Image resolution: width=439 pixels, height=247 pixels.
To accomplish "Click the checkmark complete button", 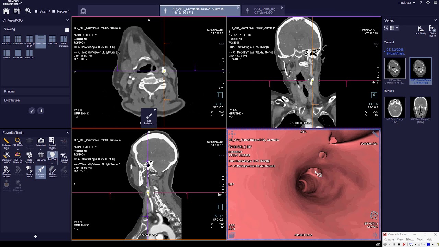I will click(x=32, y=111).
